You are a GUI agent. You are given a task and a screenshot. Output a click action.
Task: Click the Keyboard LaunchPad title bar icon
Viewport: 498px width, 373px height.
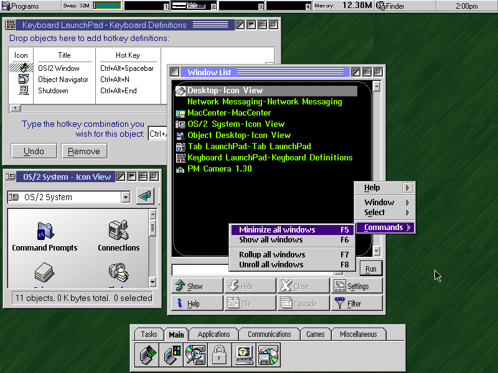click(x=11, y=25)
